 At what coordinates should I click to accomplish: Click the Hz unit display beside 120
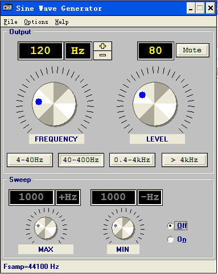78,51
